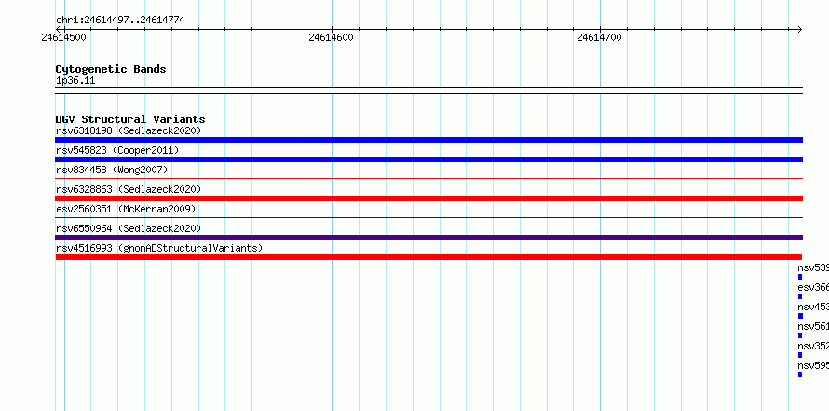
Task: Click the right arrowhead of the ruler
Action: (x=799, y=30)
